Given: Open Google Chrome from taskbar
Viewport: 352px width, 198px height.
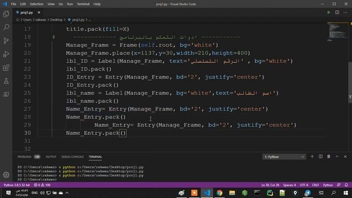Looking at the screenshot, I should coord(219,193).
